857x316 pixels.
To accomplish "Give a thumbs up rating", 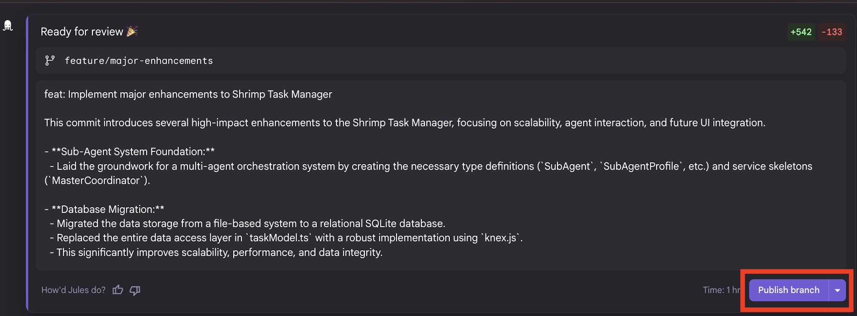I will tap(118, 290).
